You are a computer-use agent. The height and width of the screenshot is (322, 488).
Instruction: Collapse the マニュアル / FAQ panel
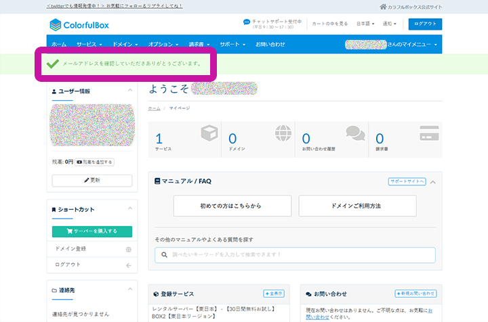[432, 181]
